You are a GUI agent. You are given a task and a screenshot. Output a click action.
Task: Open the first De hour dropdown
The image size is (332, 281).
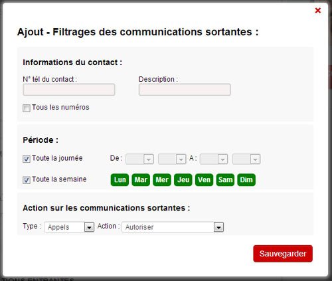click(139, 159)
